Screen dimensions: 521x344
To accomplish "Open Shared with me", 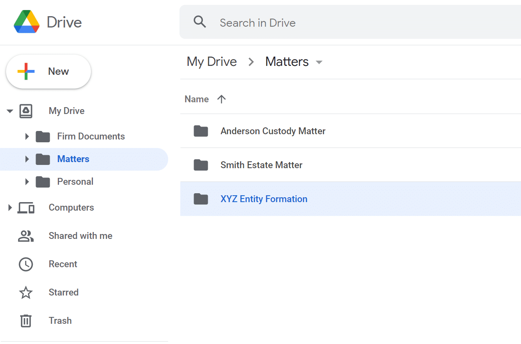I will (80, 236).
